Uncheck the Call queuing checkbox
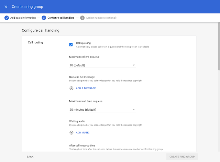Viewport: 220px width, 162px height. [x=71, y=44]
